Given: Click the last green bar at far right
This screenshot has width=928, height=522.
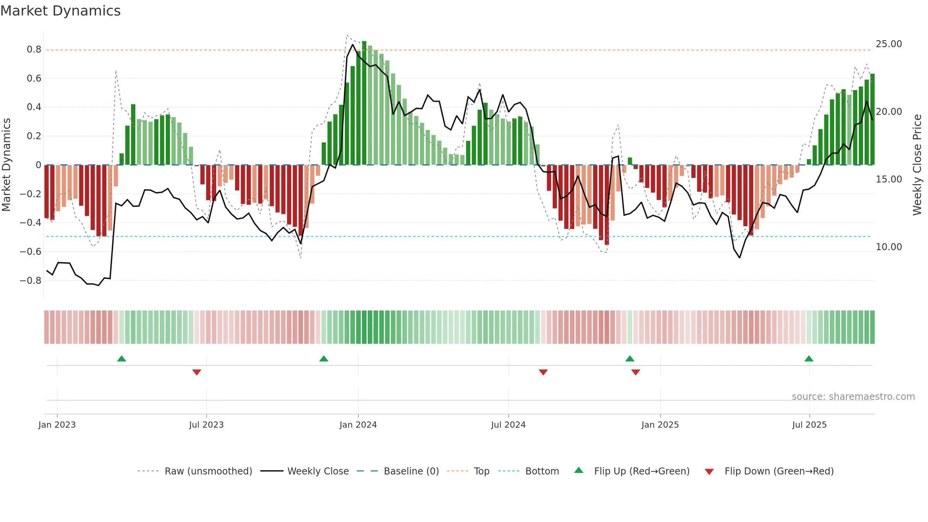Looking at the screenshot, I should tap(872, 119).
